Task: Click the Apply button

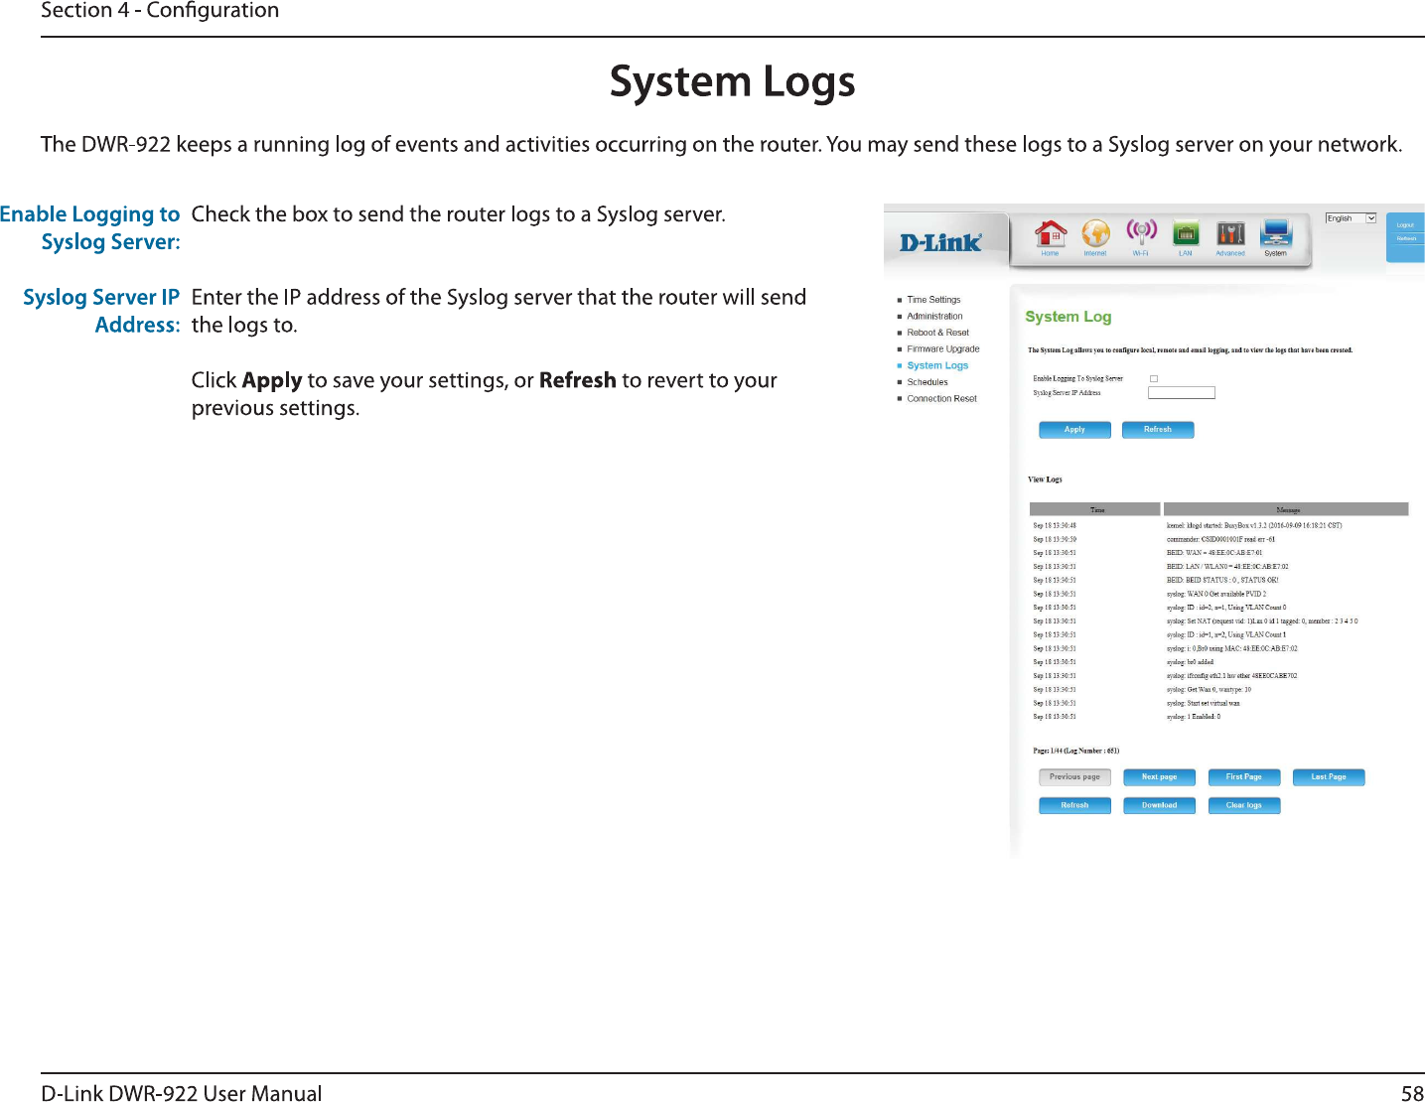Action: click(1074, 430)
